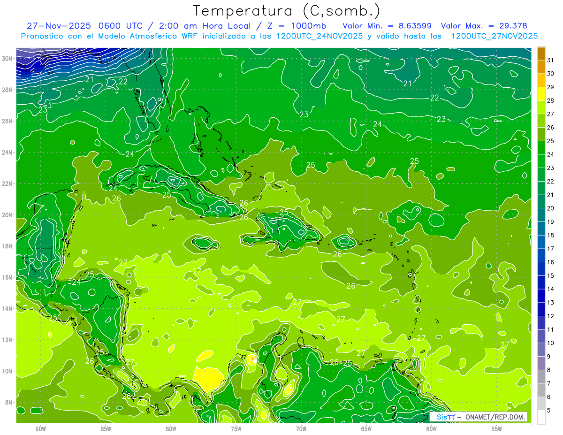This screenshot has width=563, height=435.
Task: Click the 65W longitude axis label
Action: tap(366, 429)
